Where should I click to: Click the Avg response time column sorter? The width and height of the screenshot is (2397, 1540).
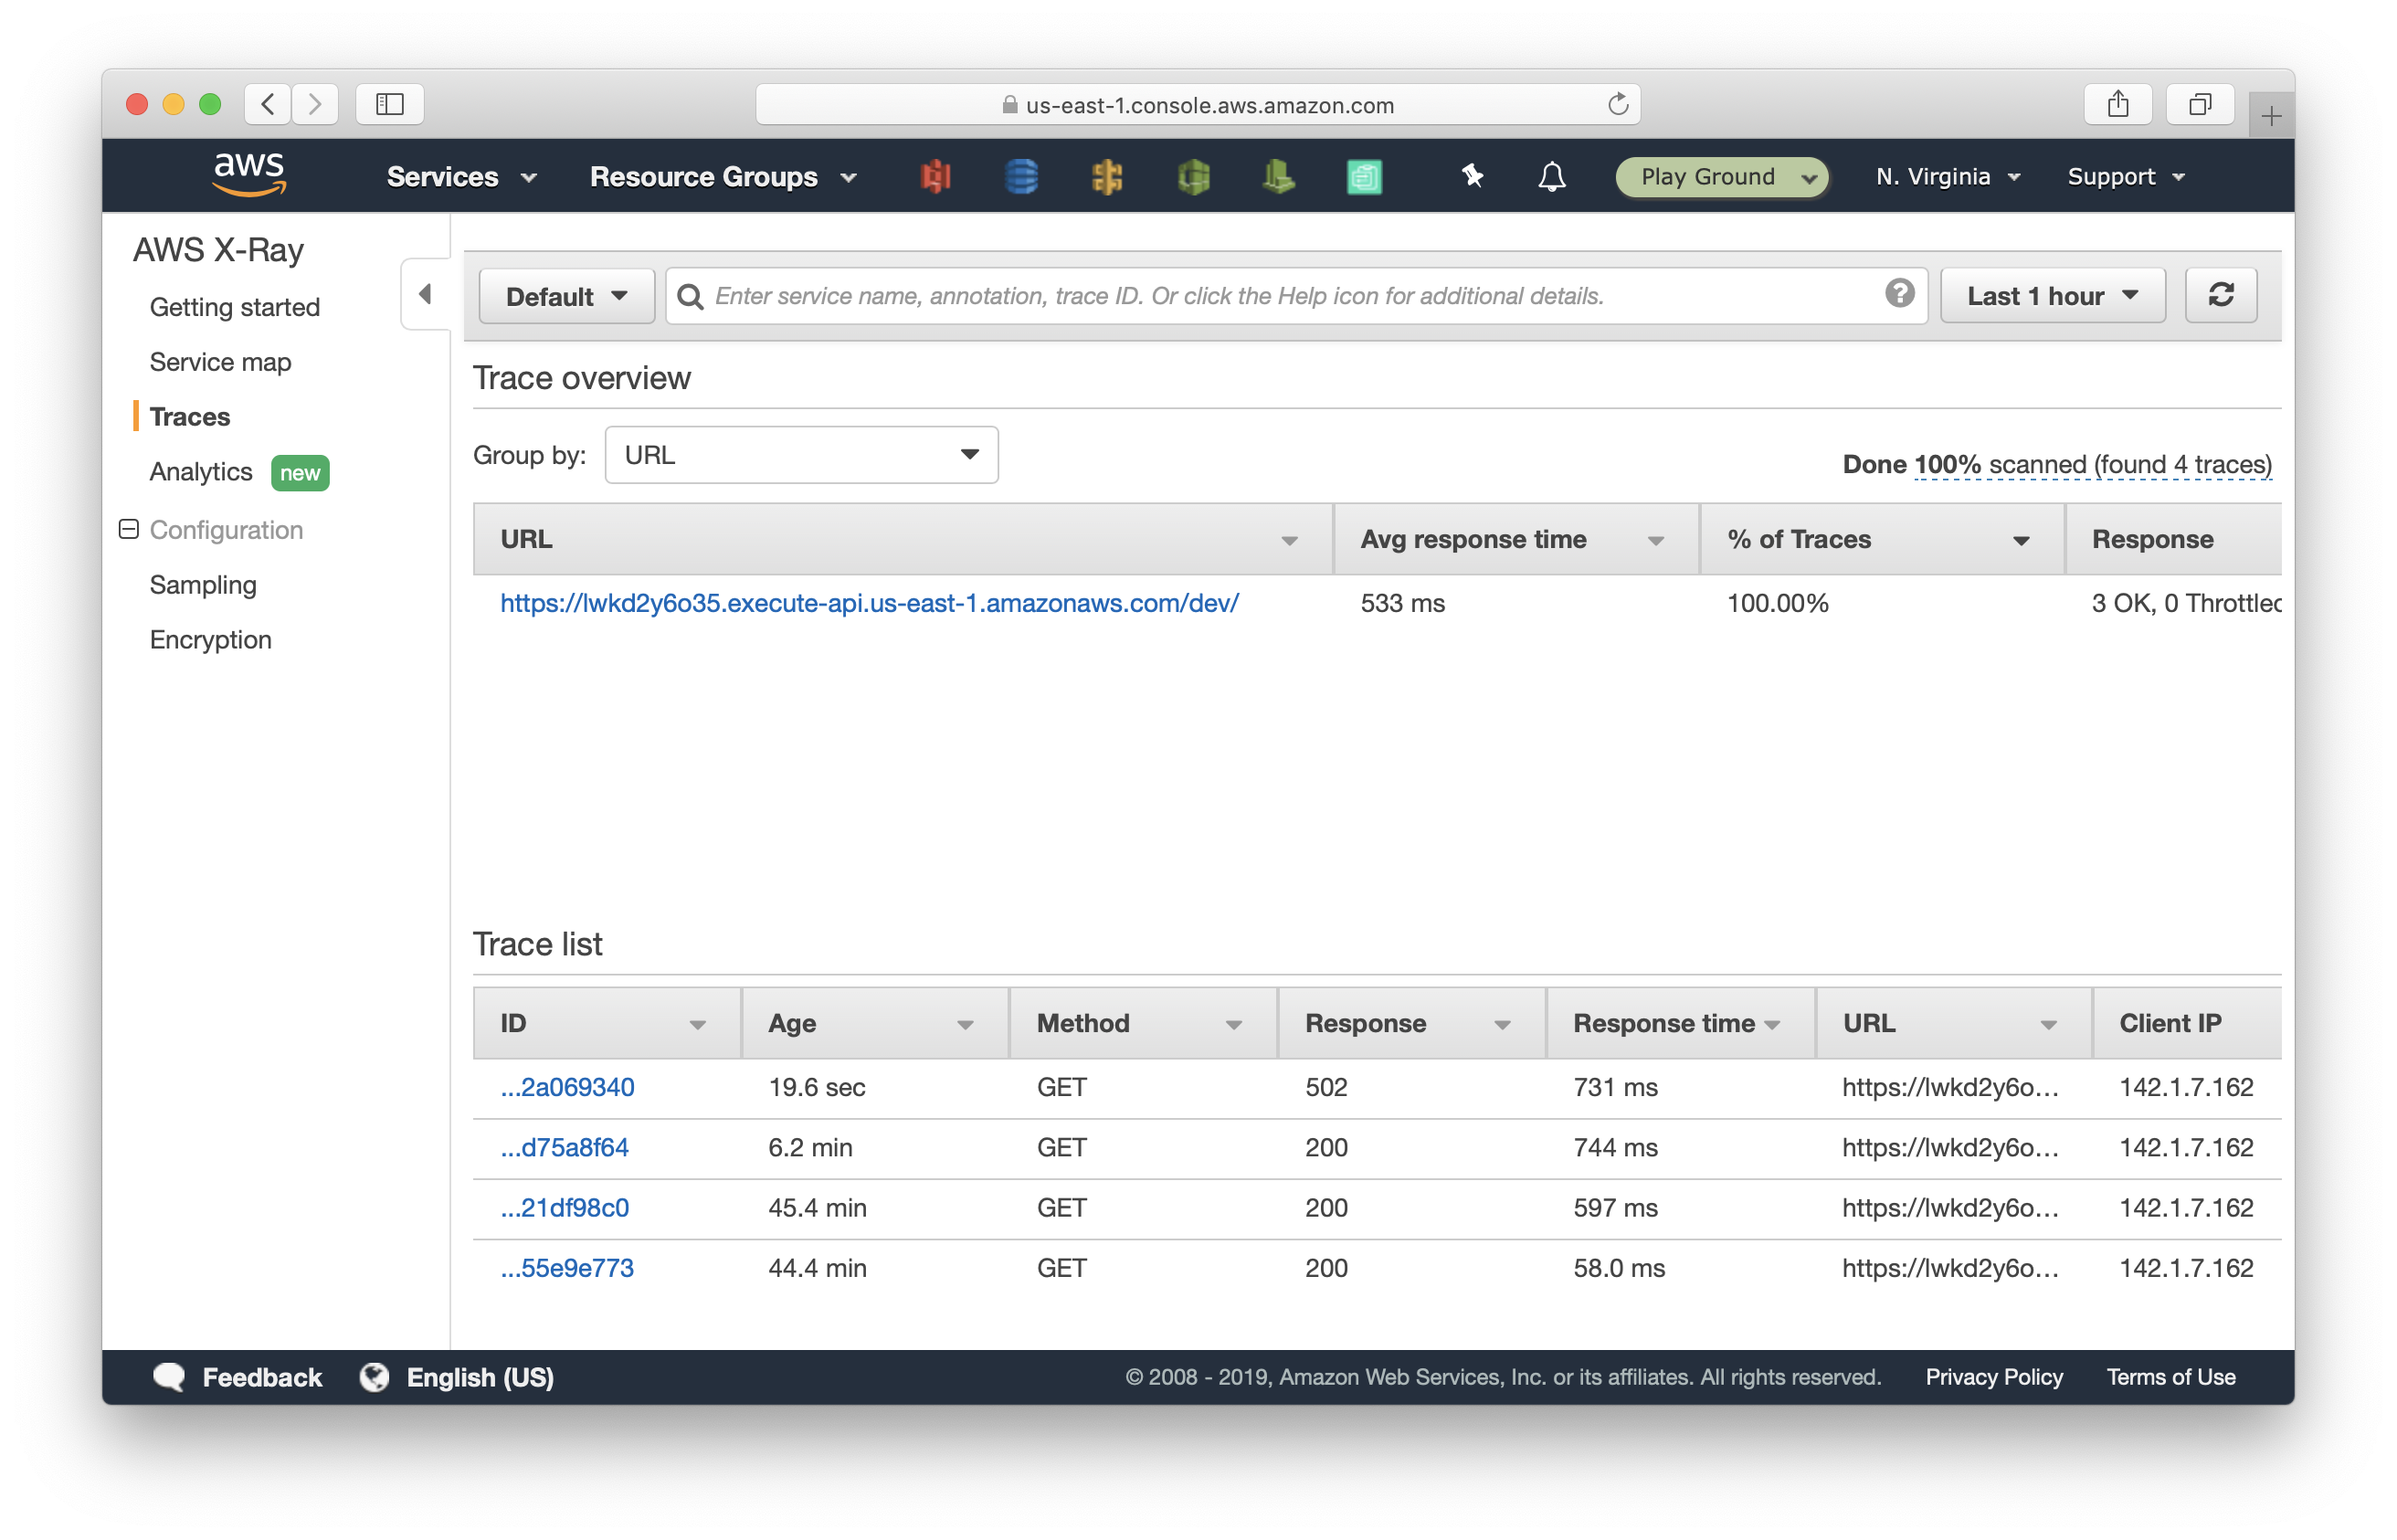point(1653,538)
